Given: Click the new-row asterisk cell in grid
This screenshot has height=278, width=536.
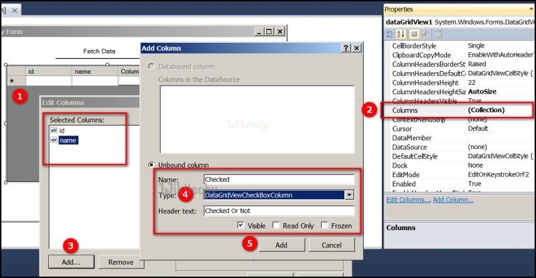Looking at the screenshot, I should [x=16, y=81].
